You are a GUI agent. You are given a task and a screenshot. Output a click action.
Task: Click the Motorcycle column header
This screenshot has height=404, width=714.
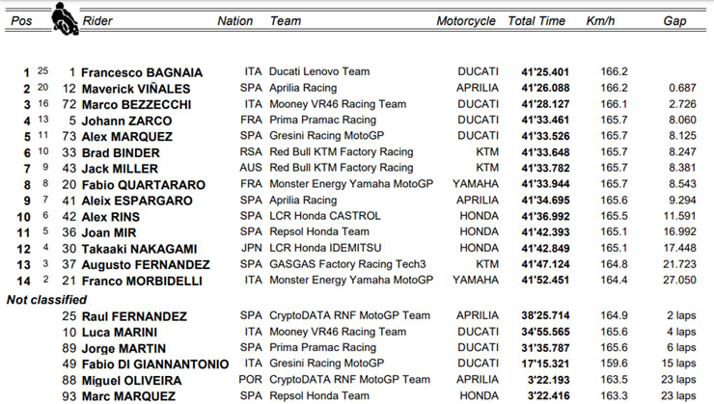[x=465, y=20]
